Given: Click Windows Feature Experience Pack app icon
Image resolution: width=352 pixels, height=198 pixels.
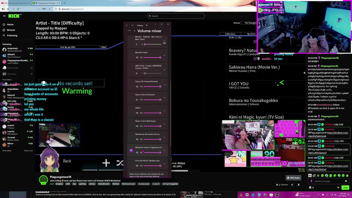Looking at the screenshot, I should (131, 150).
